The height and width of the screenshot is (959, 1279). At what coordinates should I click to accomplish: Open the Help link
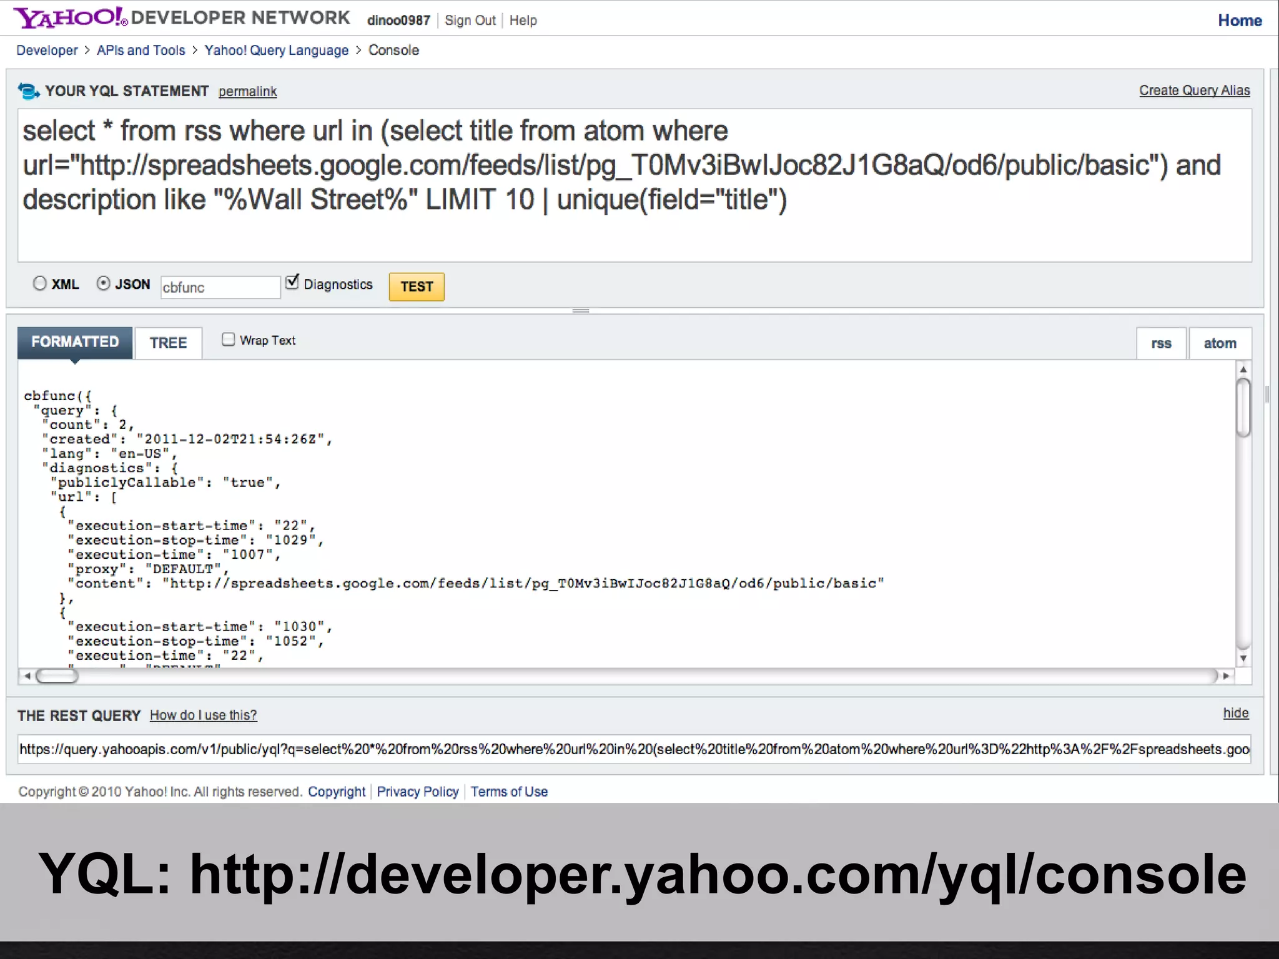click(x=523, y=21)
